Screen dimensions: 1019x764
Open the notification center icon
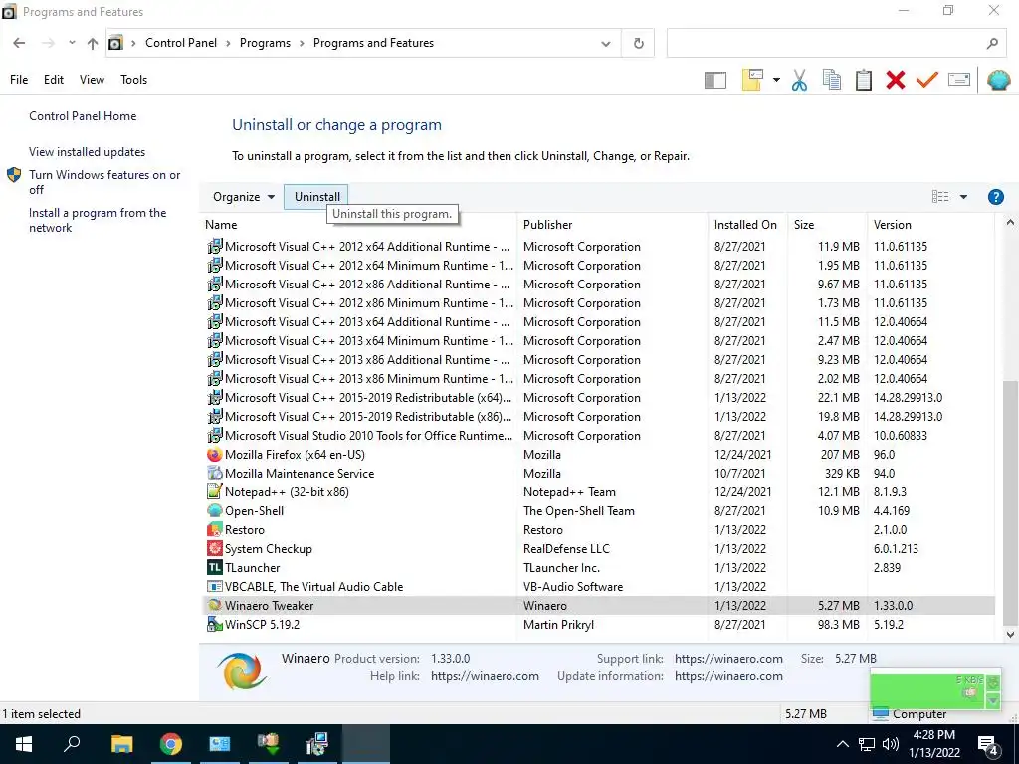click(x=988, y=745)
